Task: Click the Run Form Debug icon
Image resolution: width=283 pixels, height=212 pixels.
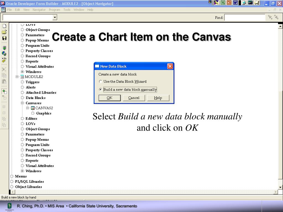Action: click(x=4, y=60)
